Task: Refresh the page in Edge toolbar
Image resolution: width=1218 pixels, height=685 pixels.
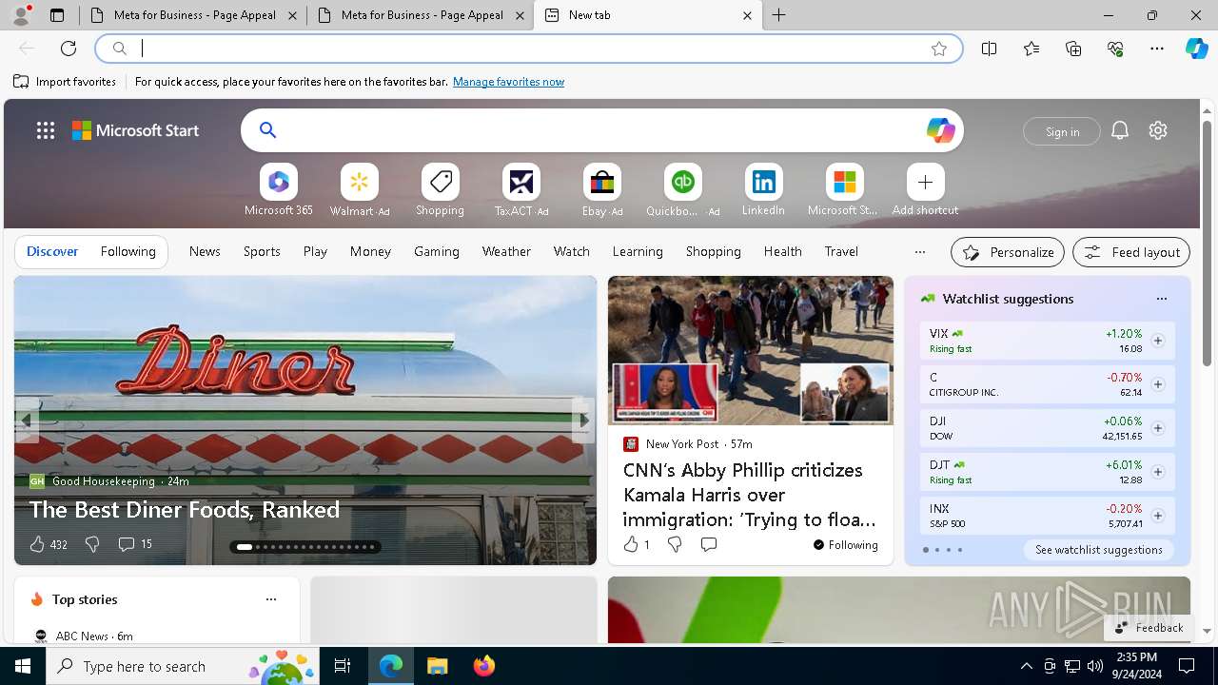Action: click(x=69, y=49)
